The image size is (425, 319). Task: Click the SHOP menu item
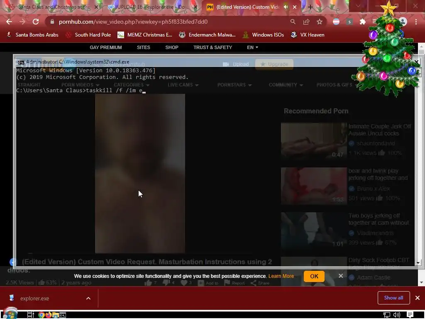pyautogui.click(x=172, y=47)
